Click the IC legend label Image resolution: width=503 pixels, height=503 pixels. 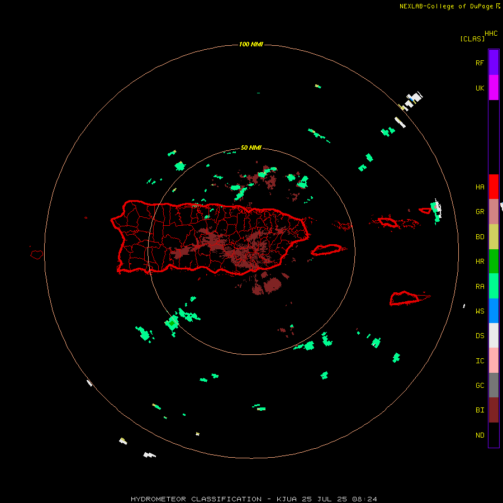coord(480,360)
